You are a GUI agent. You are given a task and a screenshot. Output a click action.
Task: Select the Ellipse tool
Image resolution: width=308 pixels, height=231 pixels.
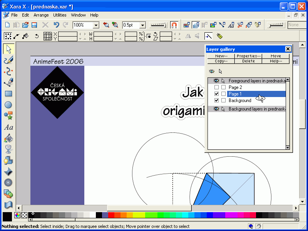click(8, 105)
